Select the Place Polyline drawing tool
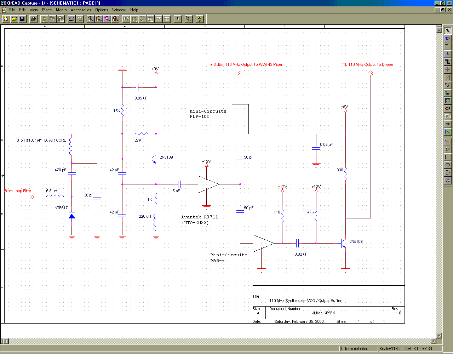The height and width of the screenshot is (354, 453). click(x=448, y=149)
